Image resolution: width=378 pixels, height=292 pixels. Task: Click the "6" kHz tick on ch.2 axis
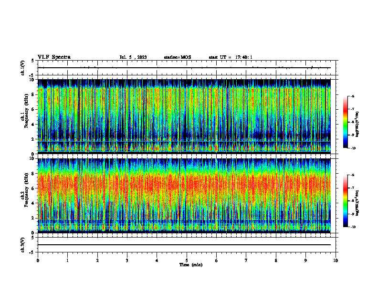(33, 188)
